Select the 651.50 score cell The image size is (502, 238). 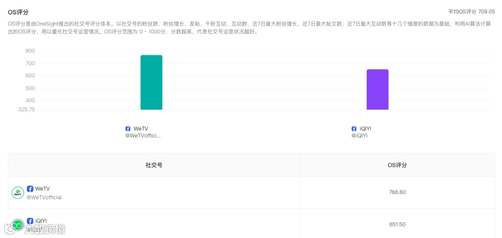point(397,224)
